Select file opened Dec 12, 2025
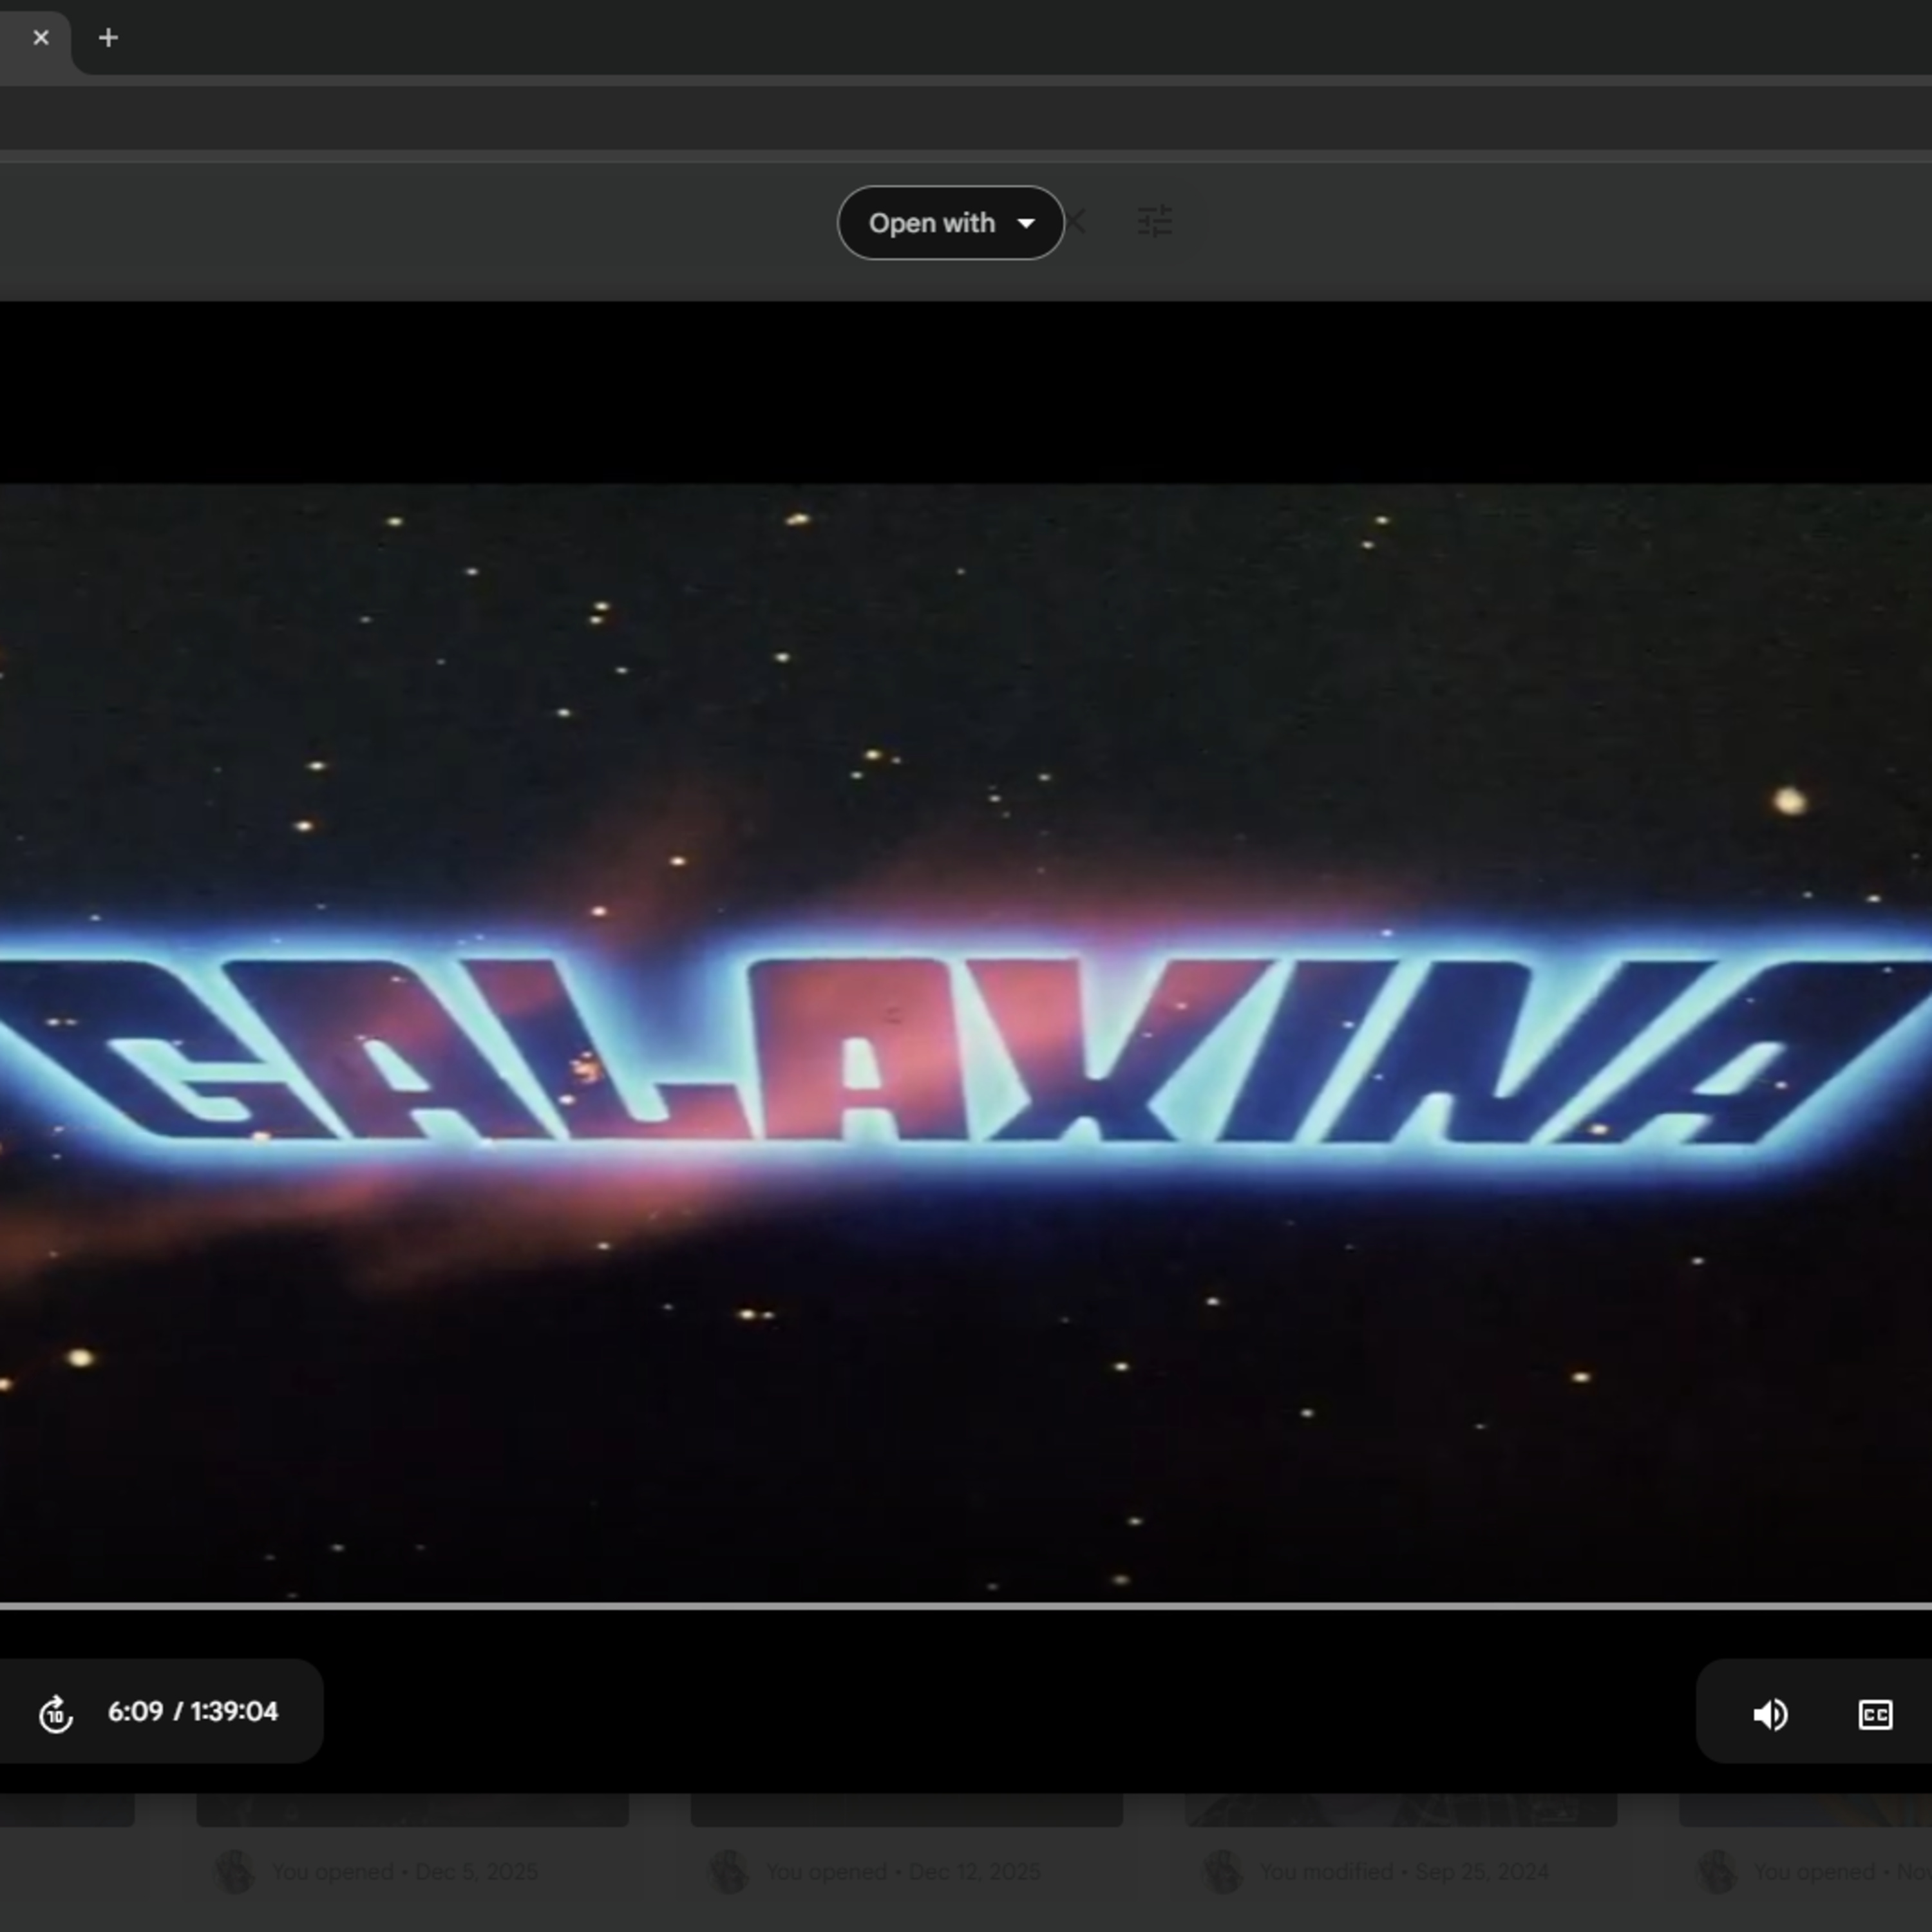The height and width of the screenshot is (1932, 1932). tap(903, 1871)
